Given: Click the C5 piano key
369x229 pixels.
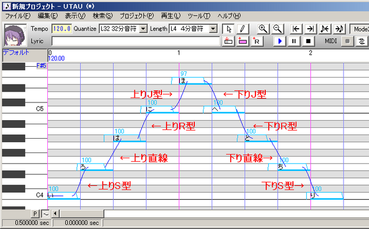Looking at the screenshot, I should coord(24,109).
